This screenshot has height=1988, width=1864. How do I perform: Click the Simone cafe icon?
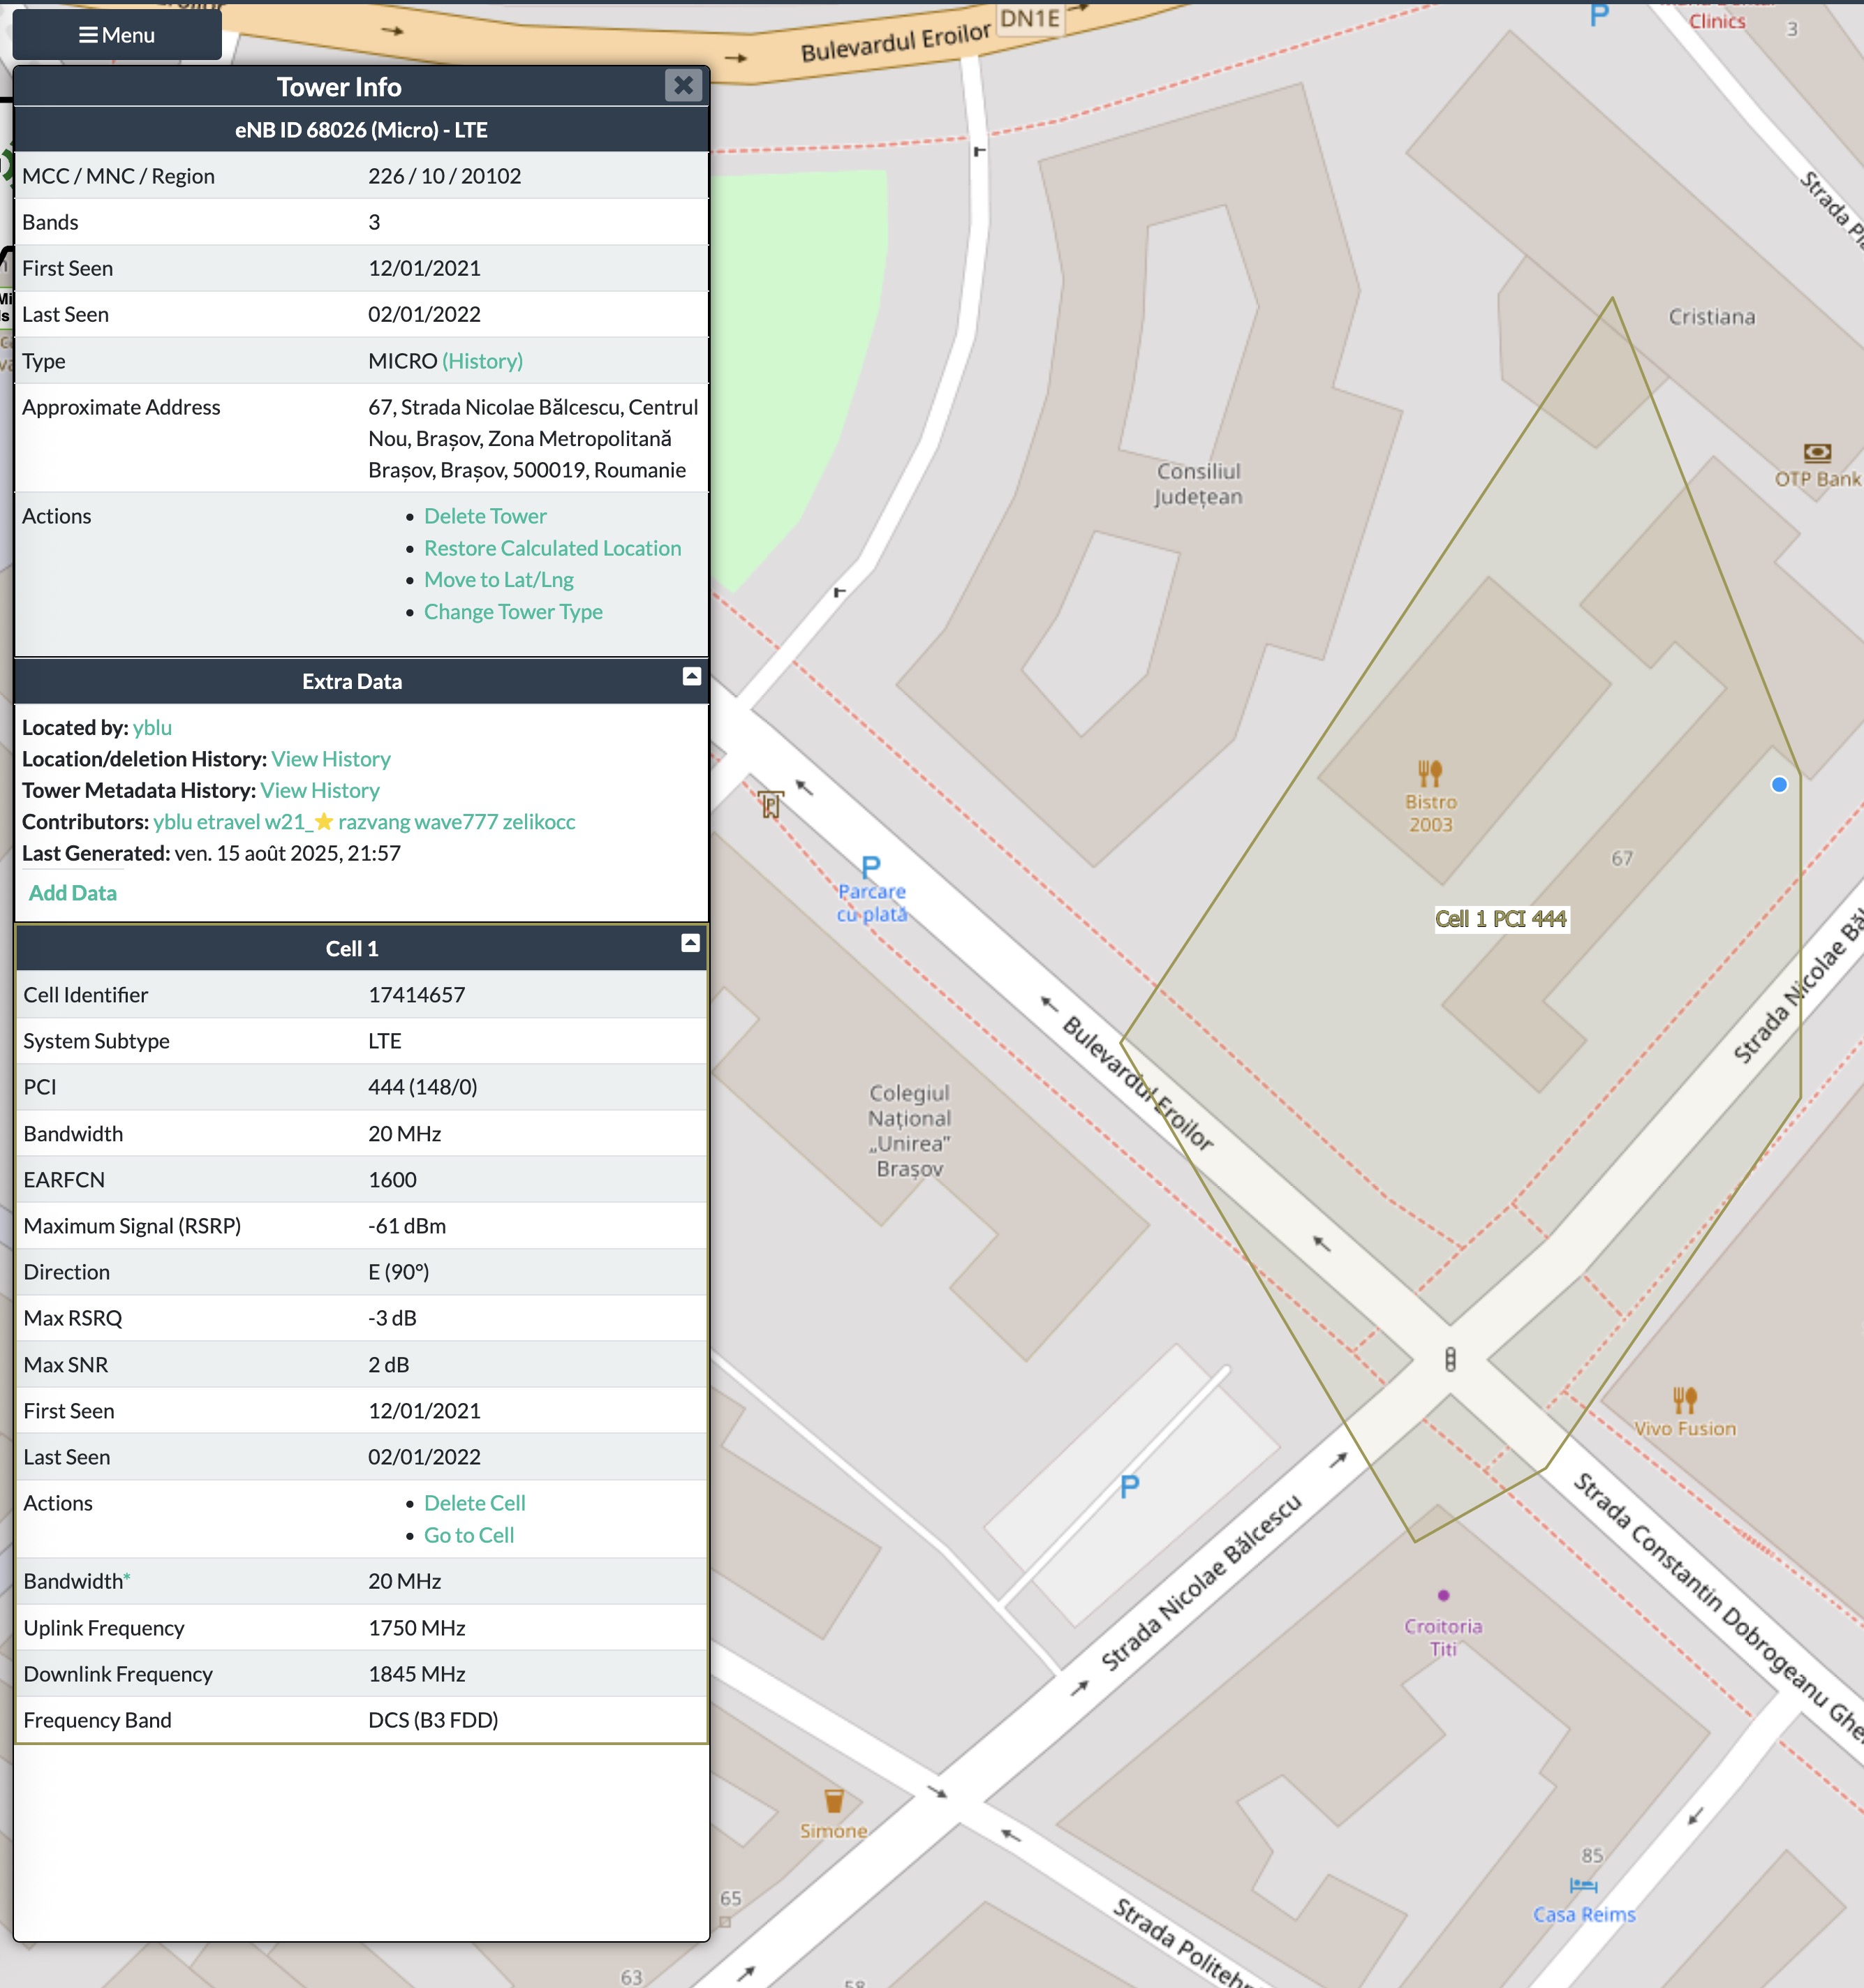tap(834, 1802)
